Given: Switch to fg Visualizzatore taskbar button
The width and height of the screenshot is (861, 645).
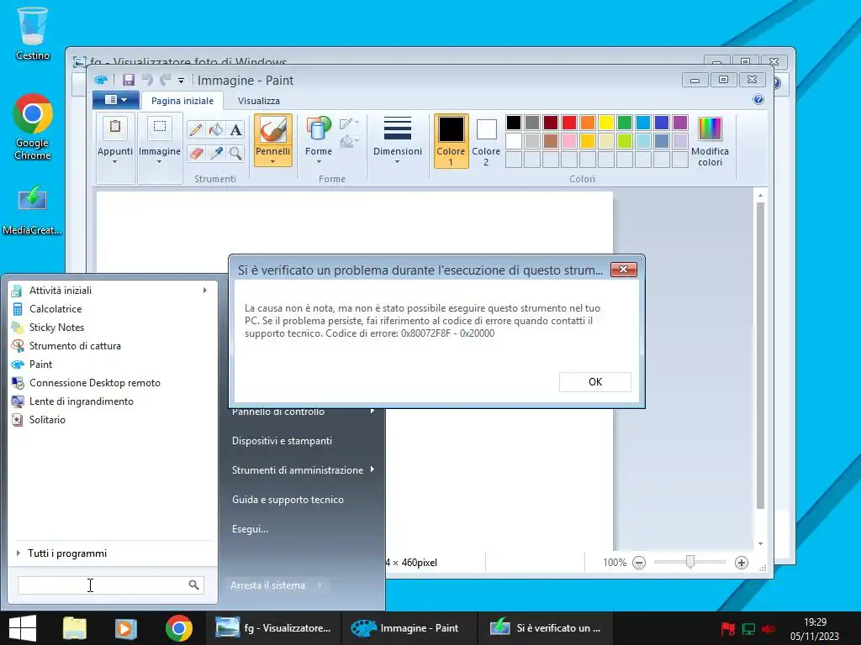Looking at the screenshot, I should 273,628.
